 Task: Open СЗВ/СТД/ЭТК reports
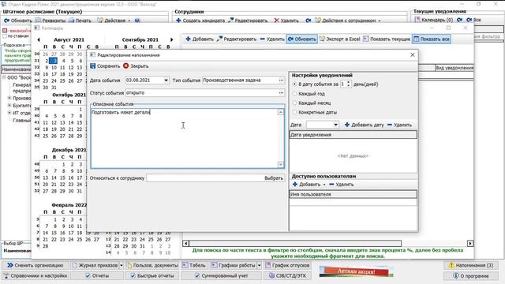click(x=287, y=276)
